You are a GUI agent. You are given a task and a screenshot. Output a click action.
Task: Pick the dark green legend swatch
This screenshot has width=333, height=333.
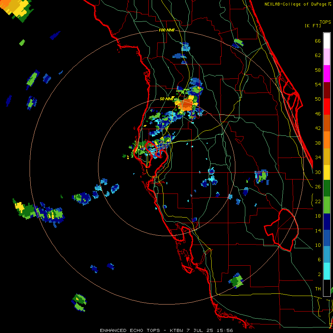pyautogui.click(x=327, y=188)
